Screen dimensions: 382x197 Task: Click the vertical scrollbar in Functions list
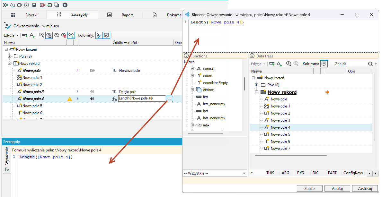pos(244,84)
